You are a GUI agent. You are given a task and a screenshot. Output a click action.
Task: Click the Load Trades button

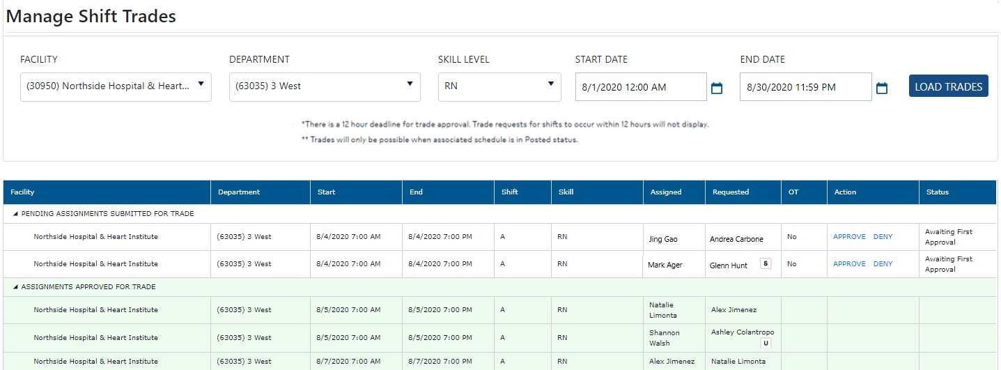(x=948, y=86)
